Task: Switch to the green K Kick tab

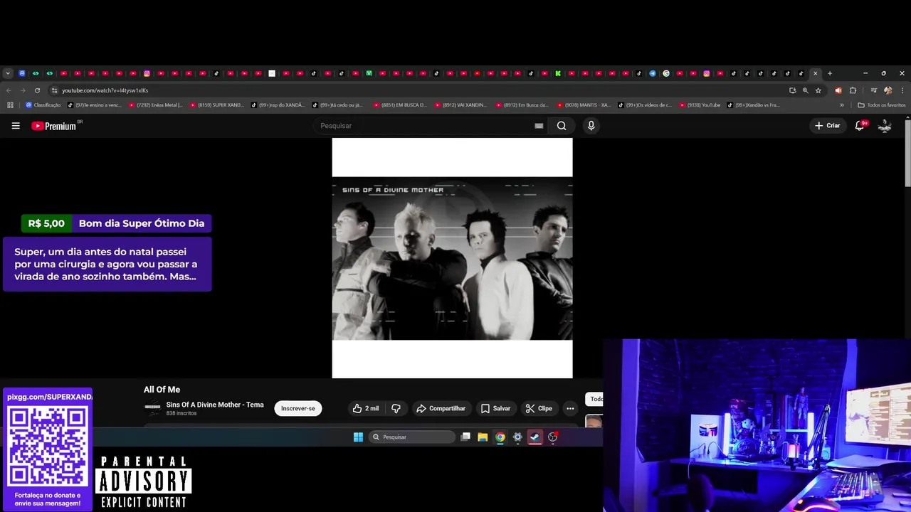Action: (558, 73)
